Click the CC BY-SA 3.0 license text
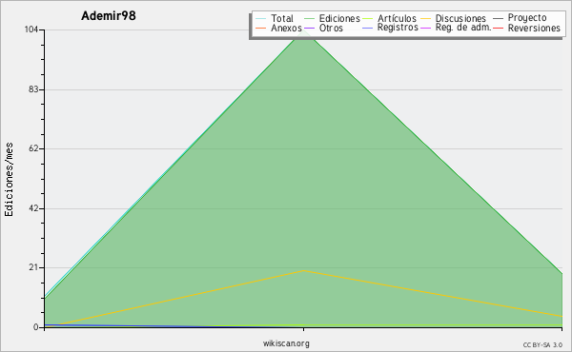This screenshot has height=352, width=572. click(542, 344)
